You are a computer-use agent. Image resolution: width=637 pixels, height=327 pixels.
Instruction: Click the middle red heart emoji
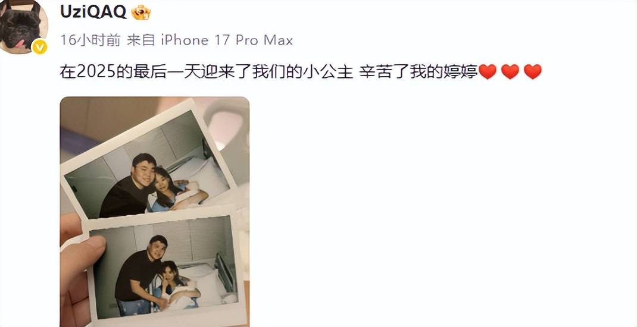point(510,72)
